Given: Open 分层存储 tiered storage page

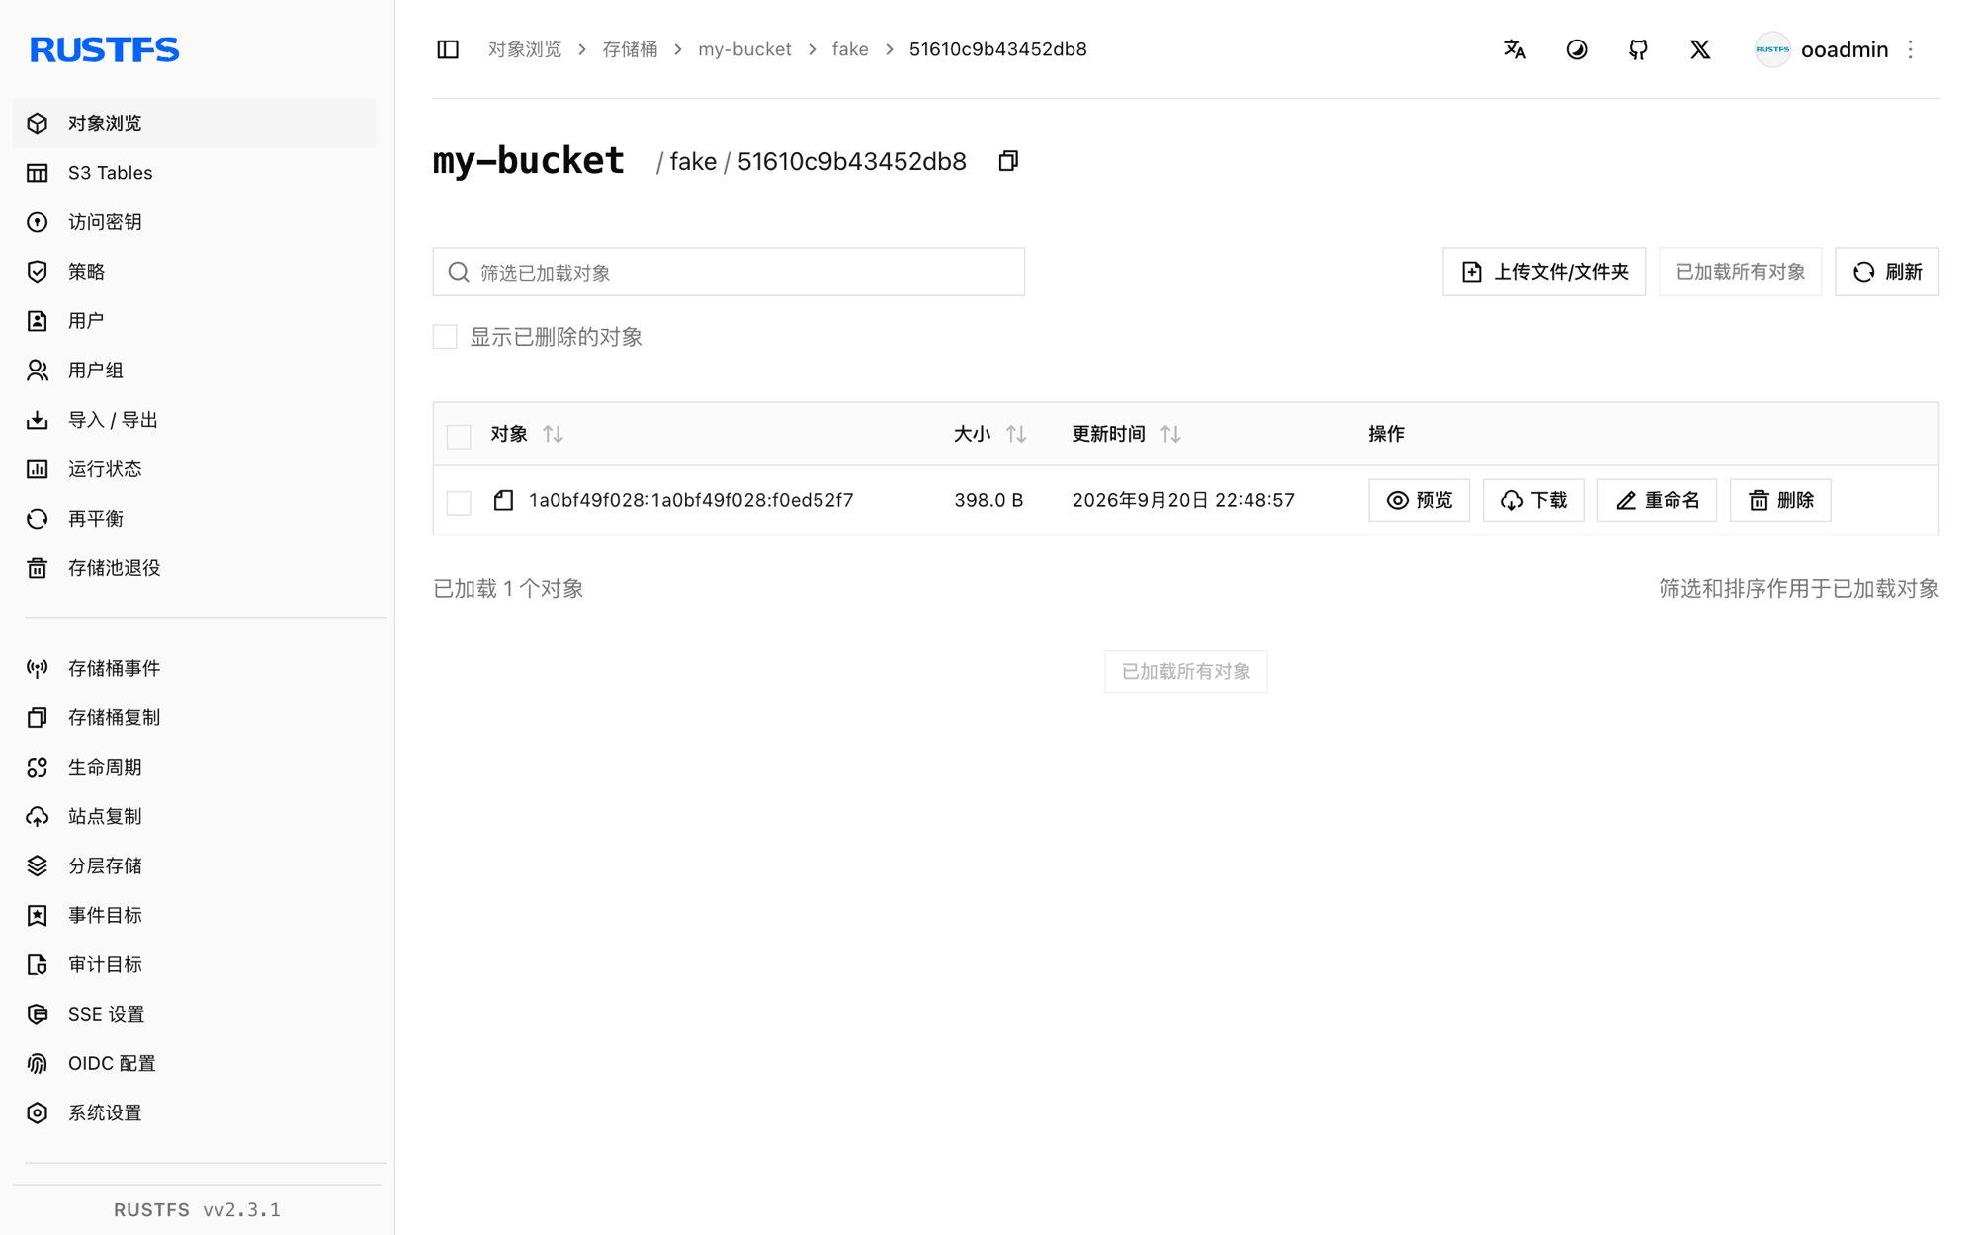Looking at the screenshot, I should 194,866.
